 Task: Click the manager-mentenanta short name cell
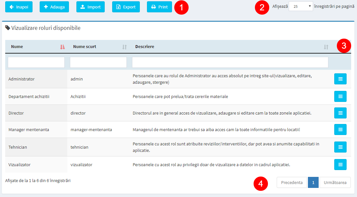pyautogui.click(x=99, y=129)
